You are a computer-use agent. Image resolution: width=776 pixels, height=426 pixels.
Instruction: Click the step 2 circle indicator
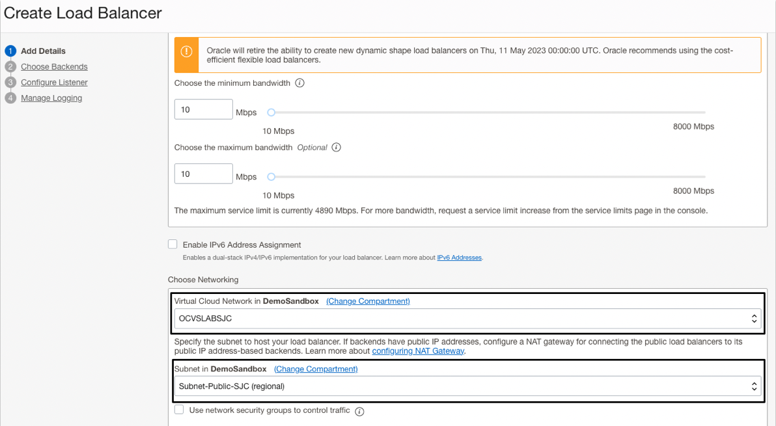[9, 66]
